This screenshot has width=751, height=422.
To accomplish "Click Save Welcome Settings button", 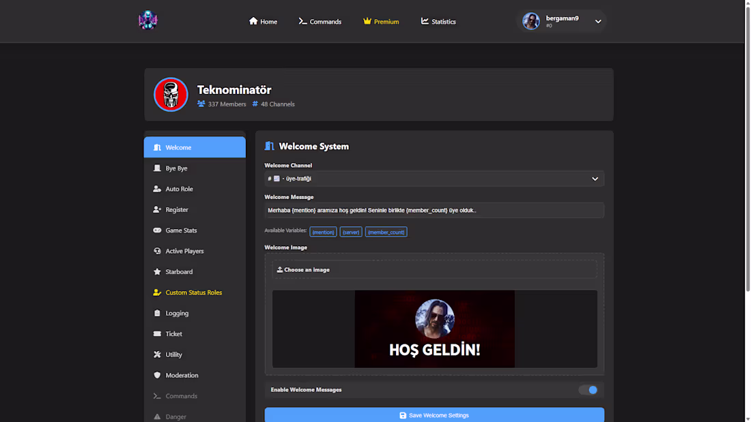I will tap(434, 415).
